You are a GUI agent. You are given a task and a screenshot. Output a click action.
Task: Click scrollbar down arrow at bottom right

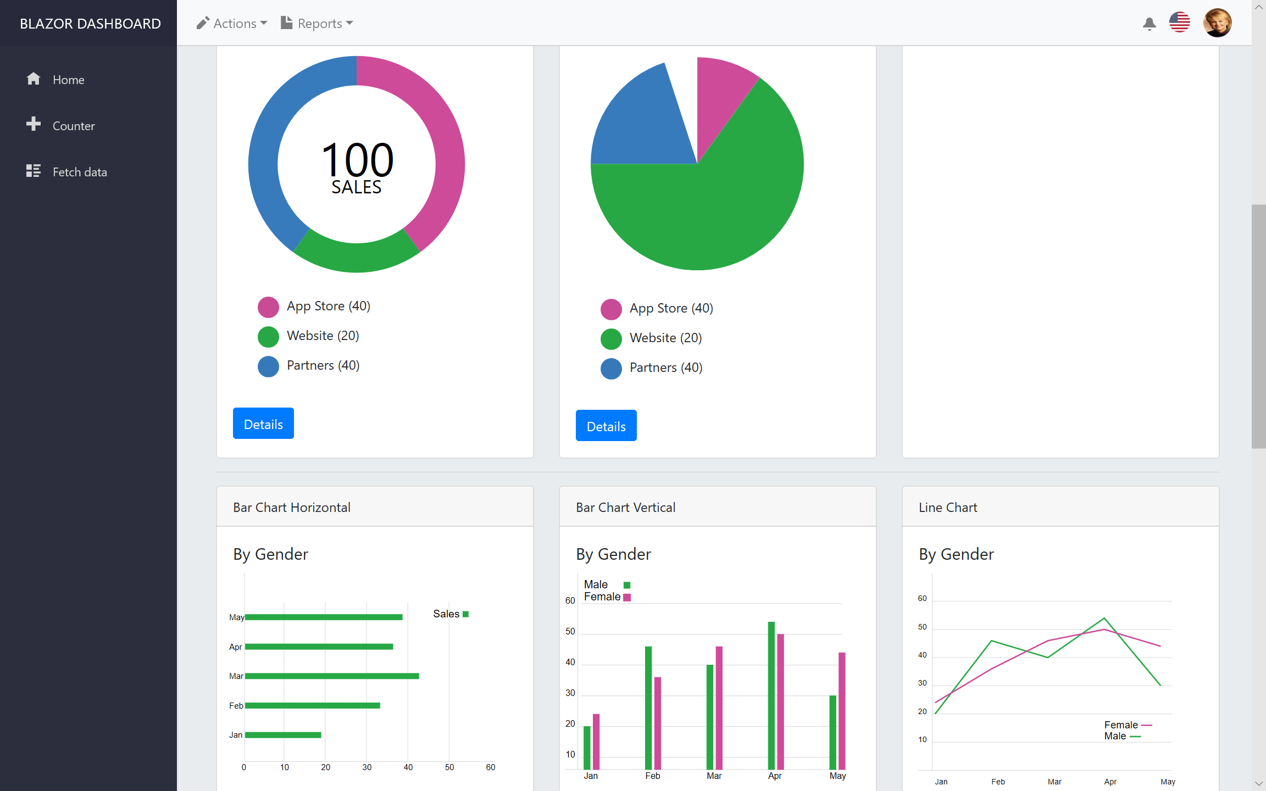tap(1258, 784)
